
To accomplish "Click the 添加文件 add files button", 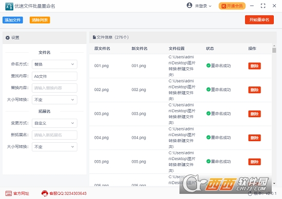I will pyautogui.click(x=13, y=20).
